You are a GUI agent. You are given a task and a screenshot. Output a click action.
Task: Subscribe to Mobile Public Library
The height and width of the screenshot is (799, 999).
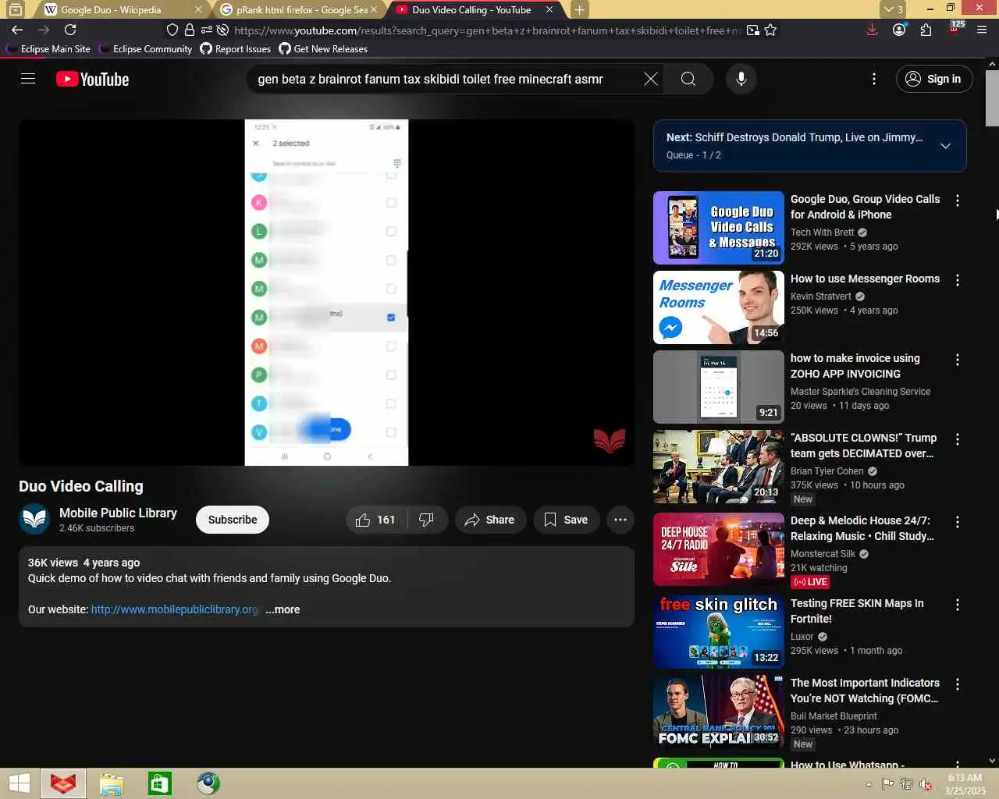click(x=233, y=520)
